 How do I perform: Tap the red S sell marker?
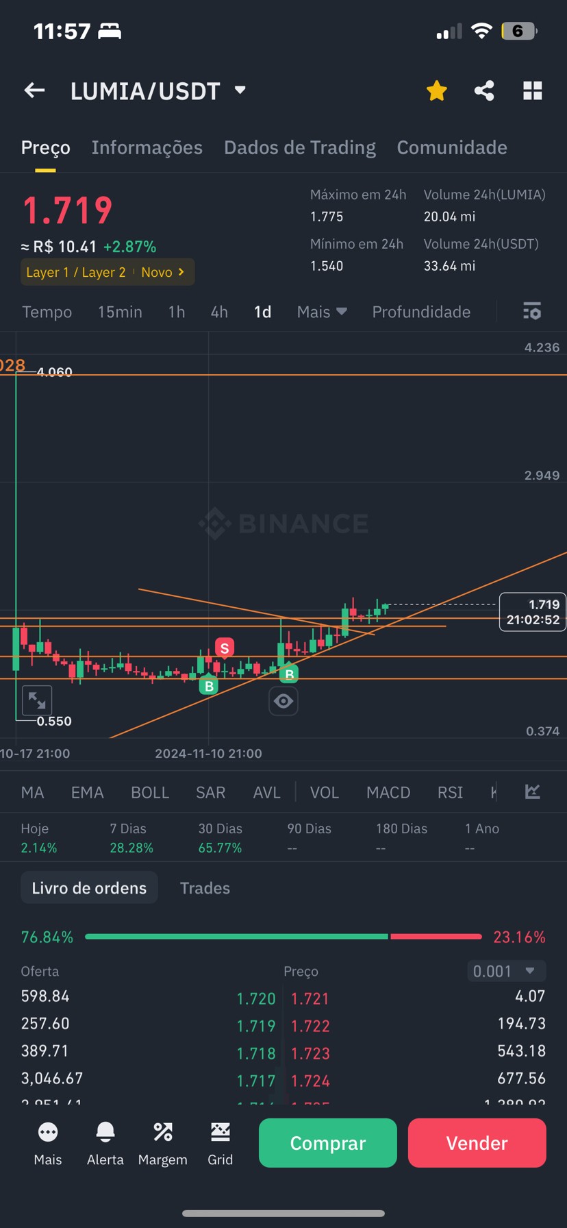point(225,648)
